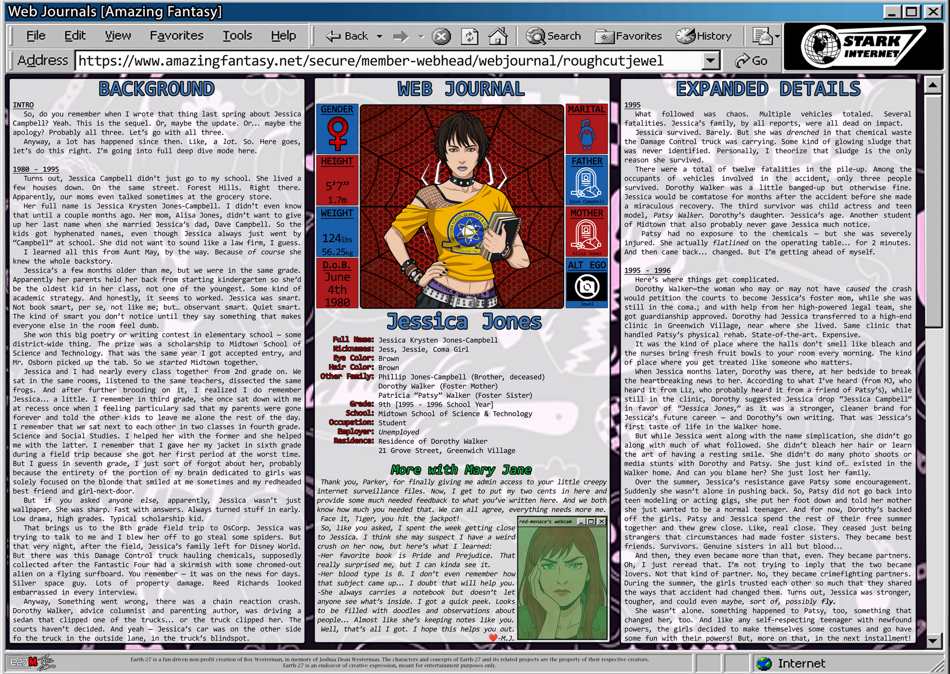
Task: Click the BACKGROUND section heading
Action: pos(156,89)
